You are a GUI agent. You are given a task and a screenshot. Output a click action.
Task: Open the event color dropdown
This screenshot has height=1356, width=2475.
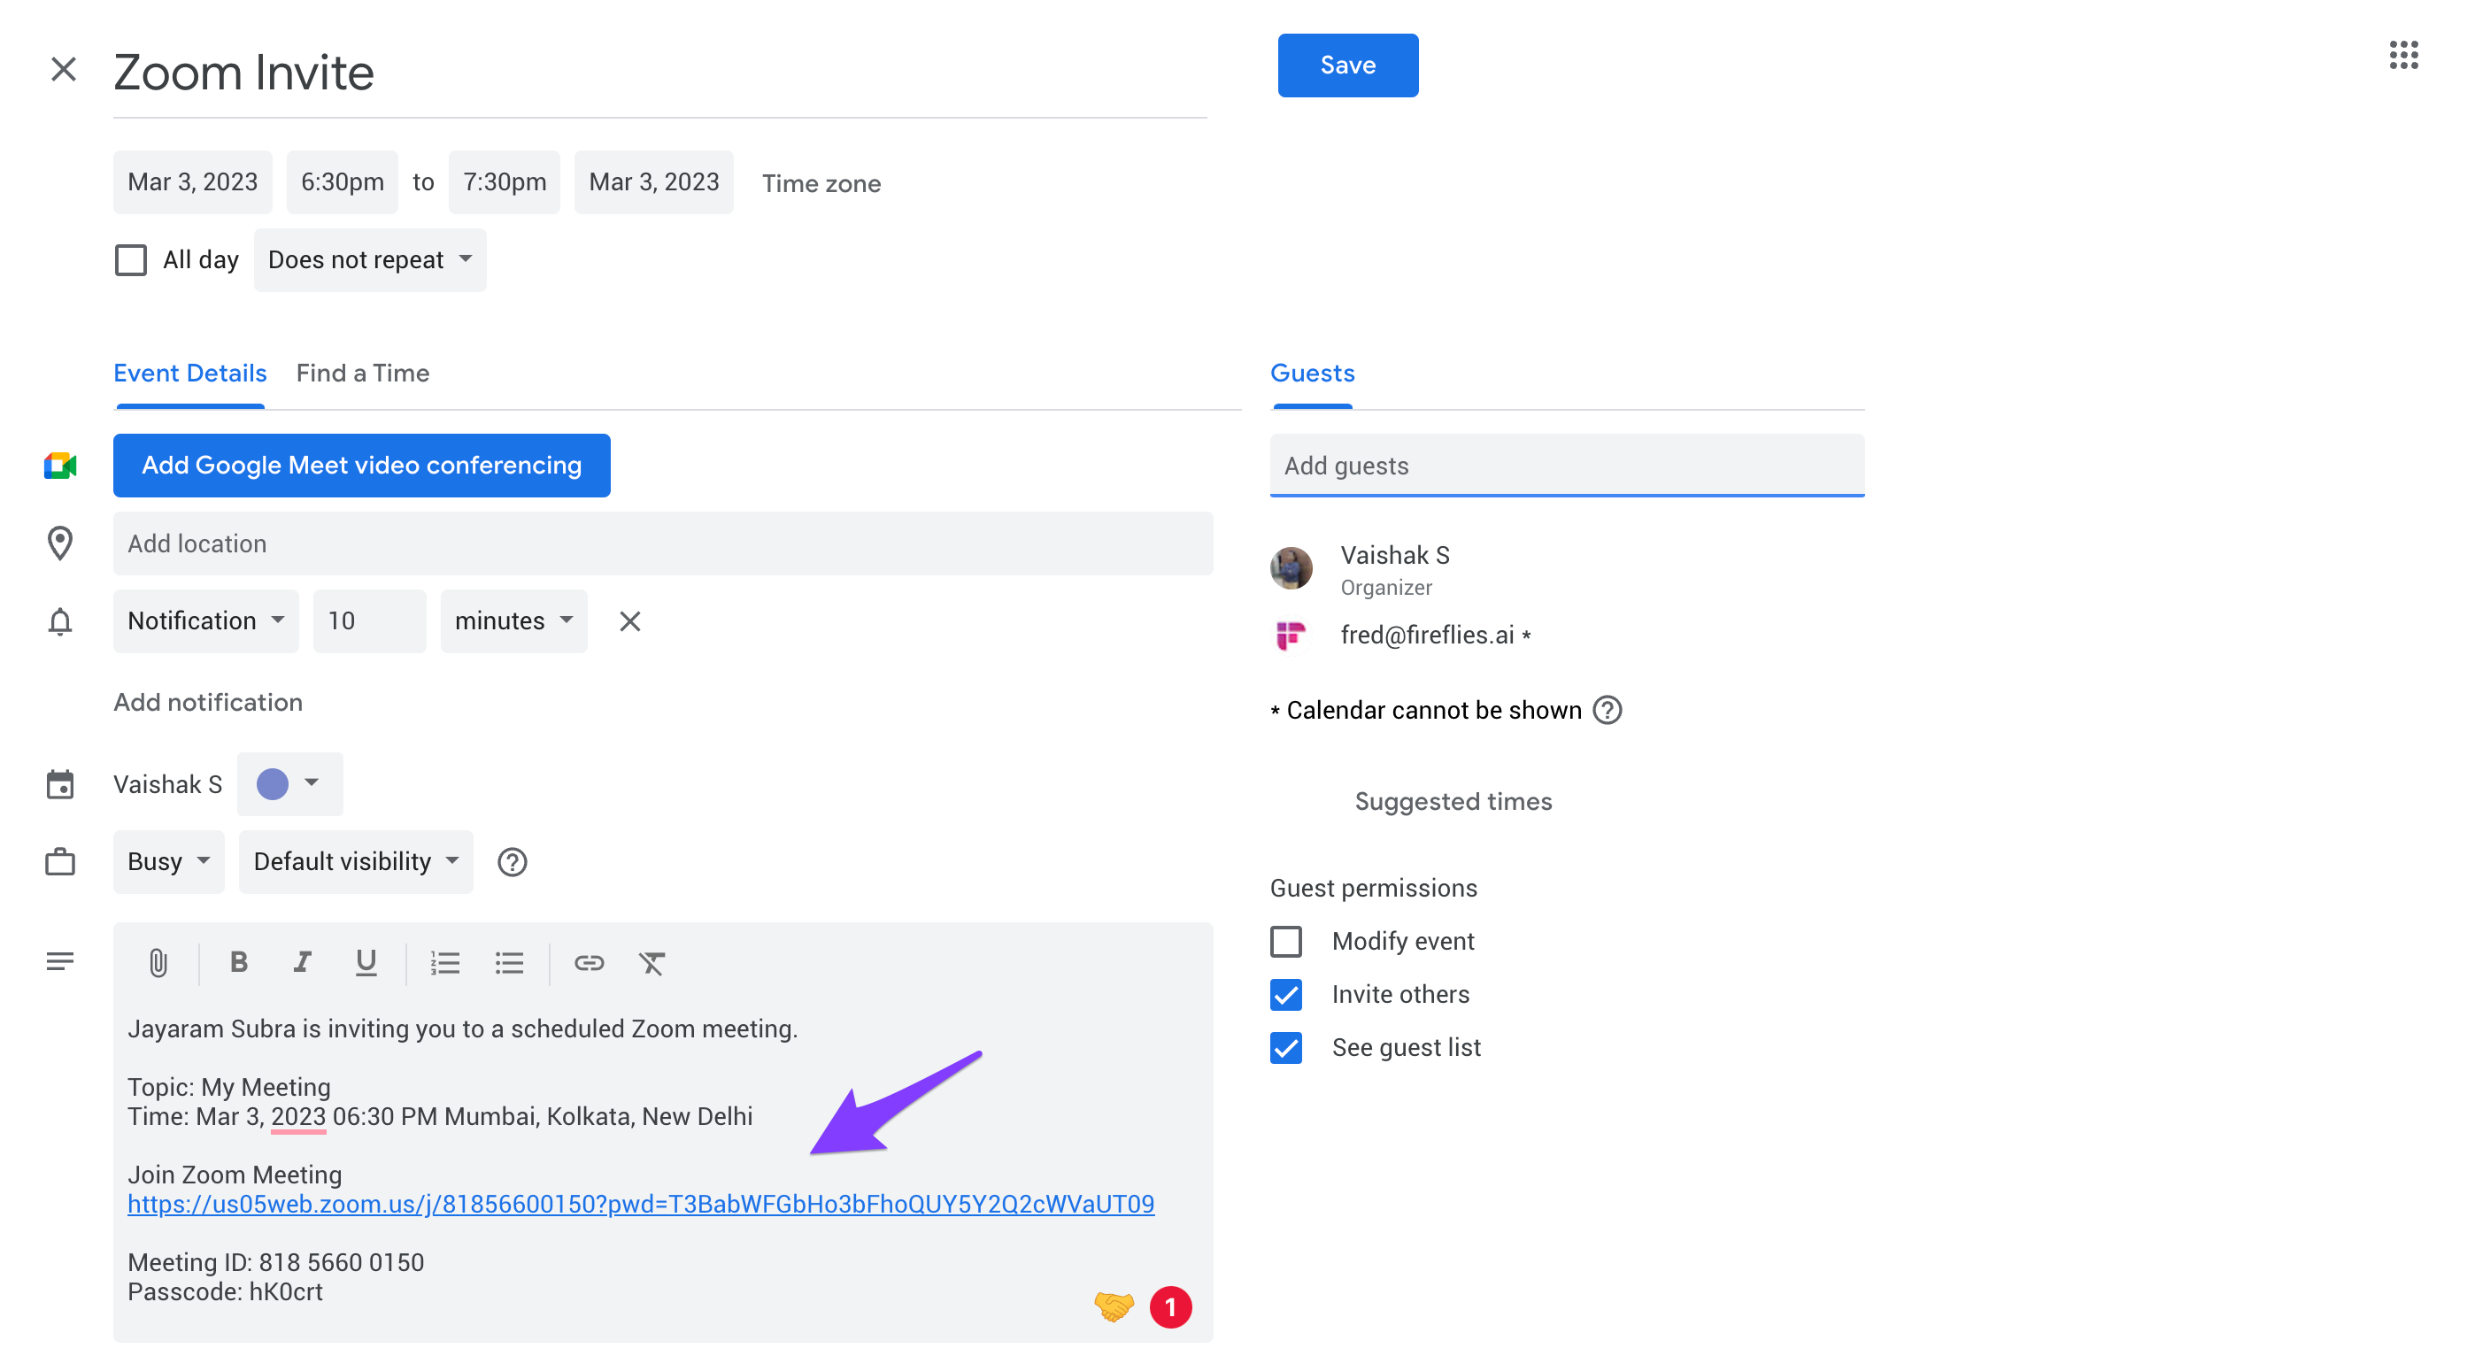pyautogui.click(x=289, y=784)
